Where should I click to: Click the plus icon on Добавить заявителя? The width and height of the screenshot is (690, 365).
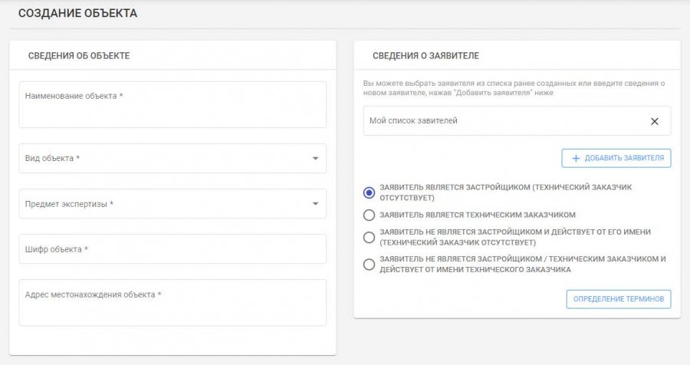575,159
